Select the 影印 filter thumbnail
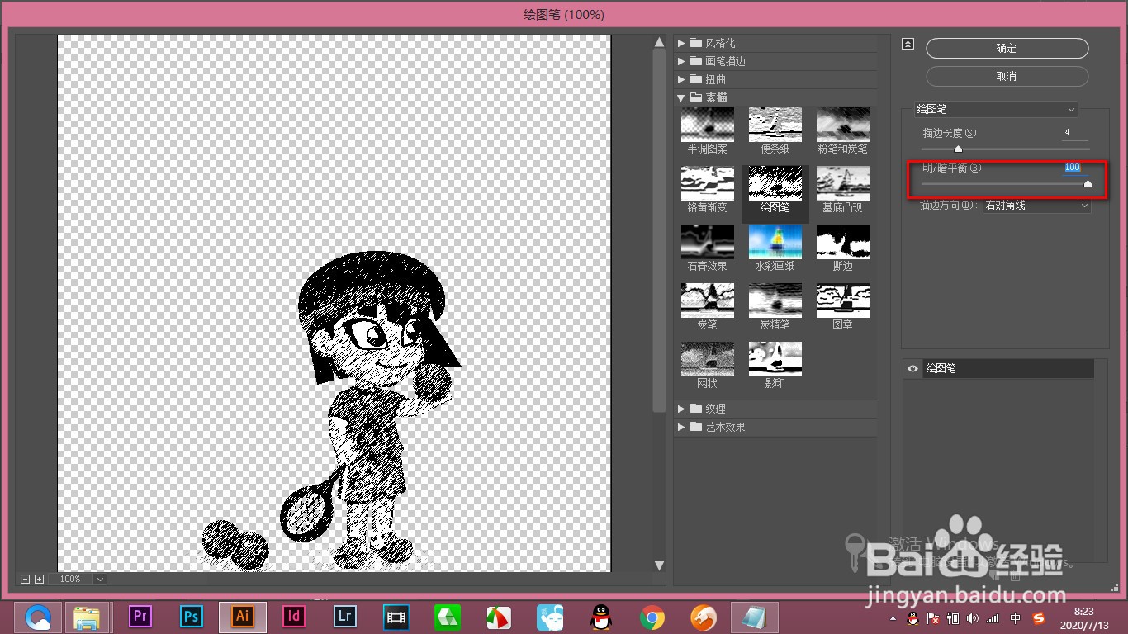The height and width of the screenshot is (634, 1128). (775, 359)
